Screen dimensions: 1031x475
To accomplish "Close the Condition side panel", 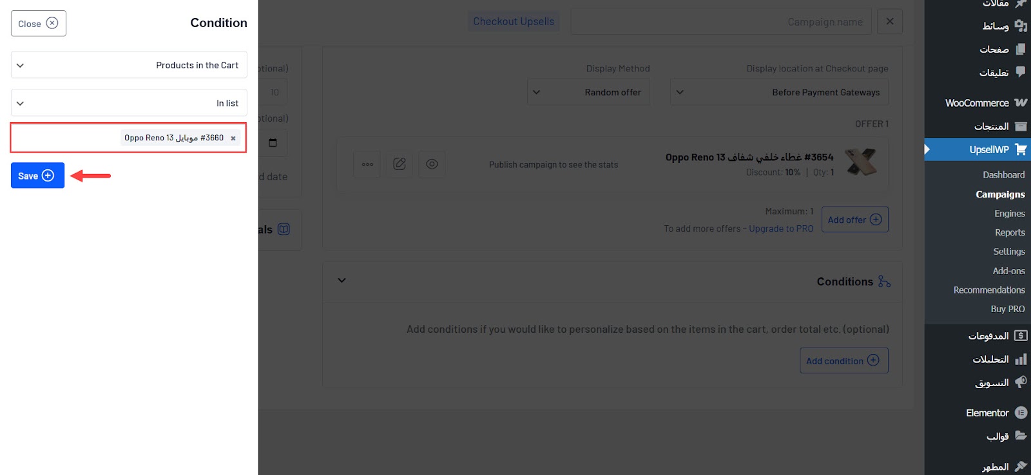I will pos(38,24).
